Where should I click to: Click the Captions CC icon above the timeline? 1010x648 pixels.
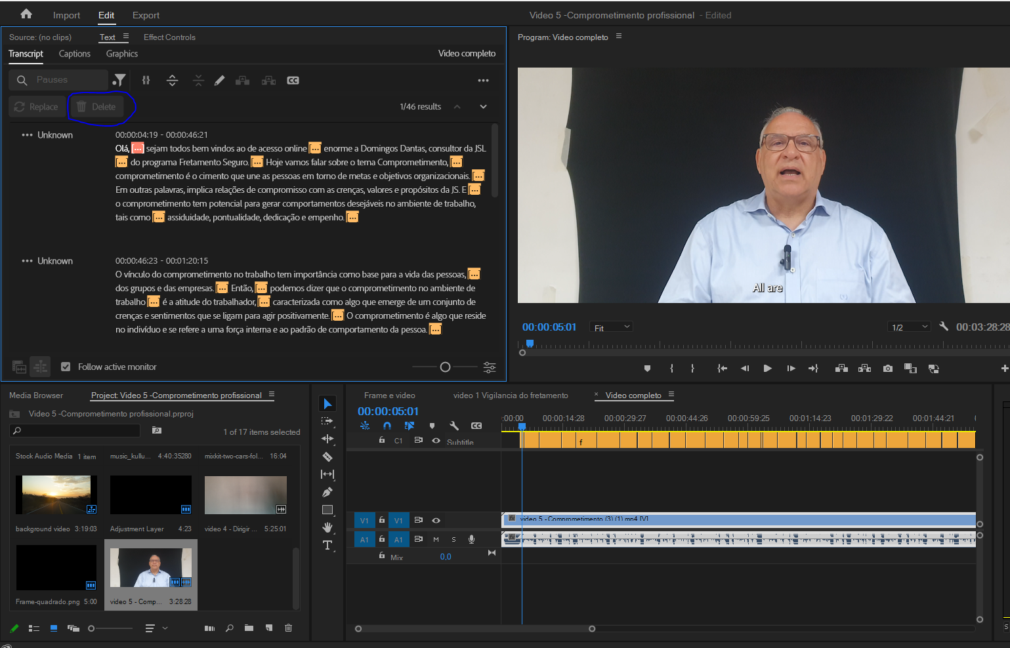tap(476, 425)
